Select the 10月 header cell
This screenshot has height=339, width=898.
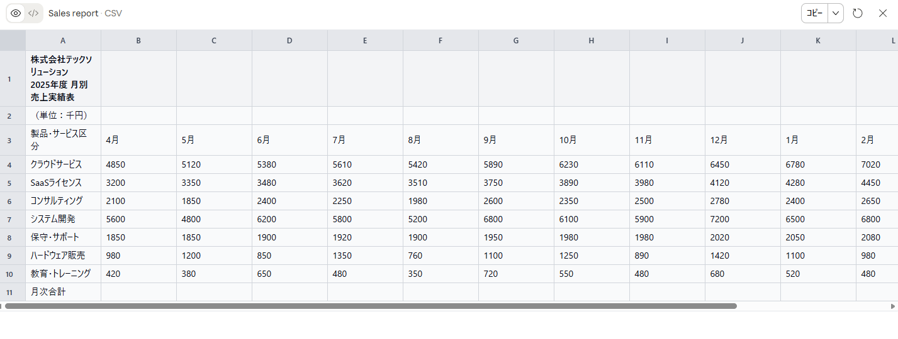pos(592,140)
